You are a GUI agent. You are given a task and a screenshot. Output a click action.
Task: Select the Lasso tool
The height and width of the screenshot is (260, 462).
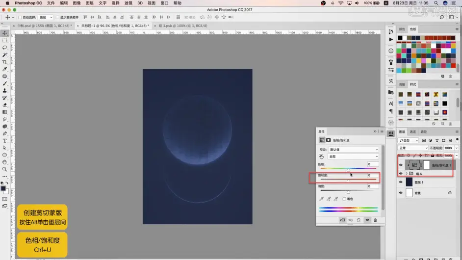(5, 48)
